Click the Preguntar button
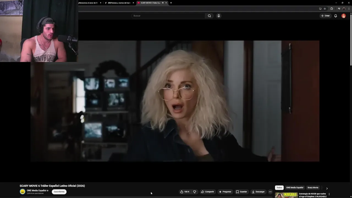Screen dimensions: 352x198 pyautogui.click(x=225, y=192)
